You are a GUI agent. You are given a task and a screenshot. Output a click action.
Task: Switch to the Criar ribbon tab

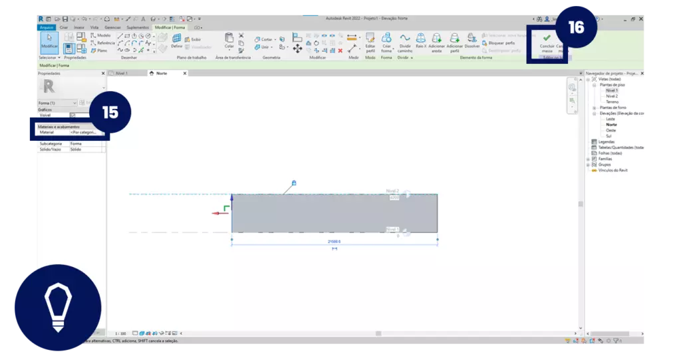[63, 27]
